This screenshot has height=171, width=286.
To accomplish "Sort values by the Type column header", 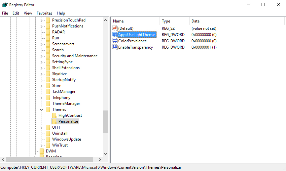I will click(175, 21).
